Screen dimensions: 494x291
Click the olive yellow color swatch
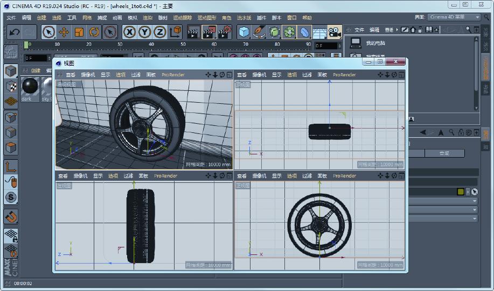[x=461, y=191]
